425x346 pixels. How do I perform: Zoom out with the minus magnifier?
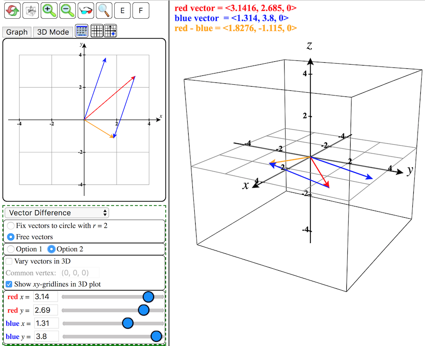pos(67,10)
